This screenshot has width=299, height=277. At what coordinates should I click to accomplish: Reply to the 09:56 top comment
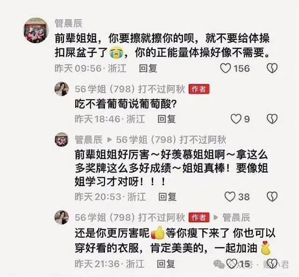tap(148, 68)
